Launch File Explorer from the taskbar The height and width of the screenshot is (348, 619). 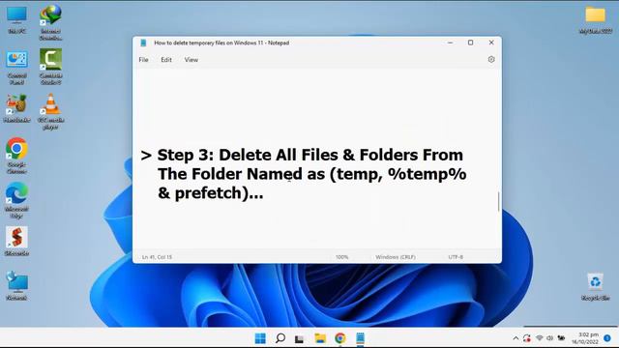tap(320, 338)
